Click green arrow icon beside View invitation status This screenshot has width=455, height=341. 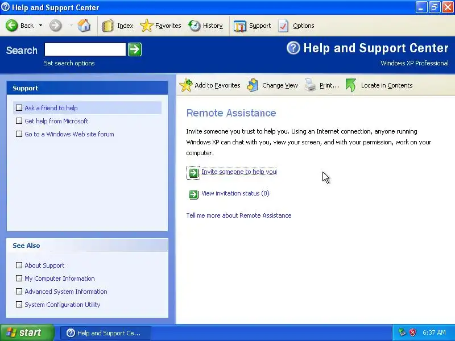[193, 194]
